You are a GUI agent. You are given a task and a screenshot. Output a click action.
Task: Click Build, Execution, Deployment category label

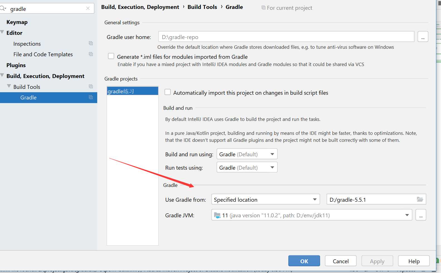[45, 76]
